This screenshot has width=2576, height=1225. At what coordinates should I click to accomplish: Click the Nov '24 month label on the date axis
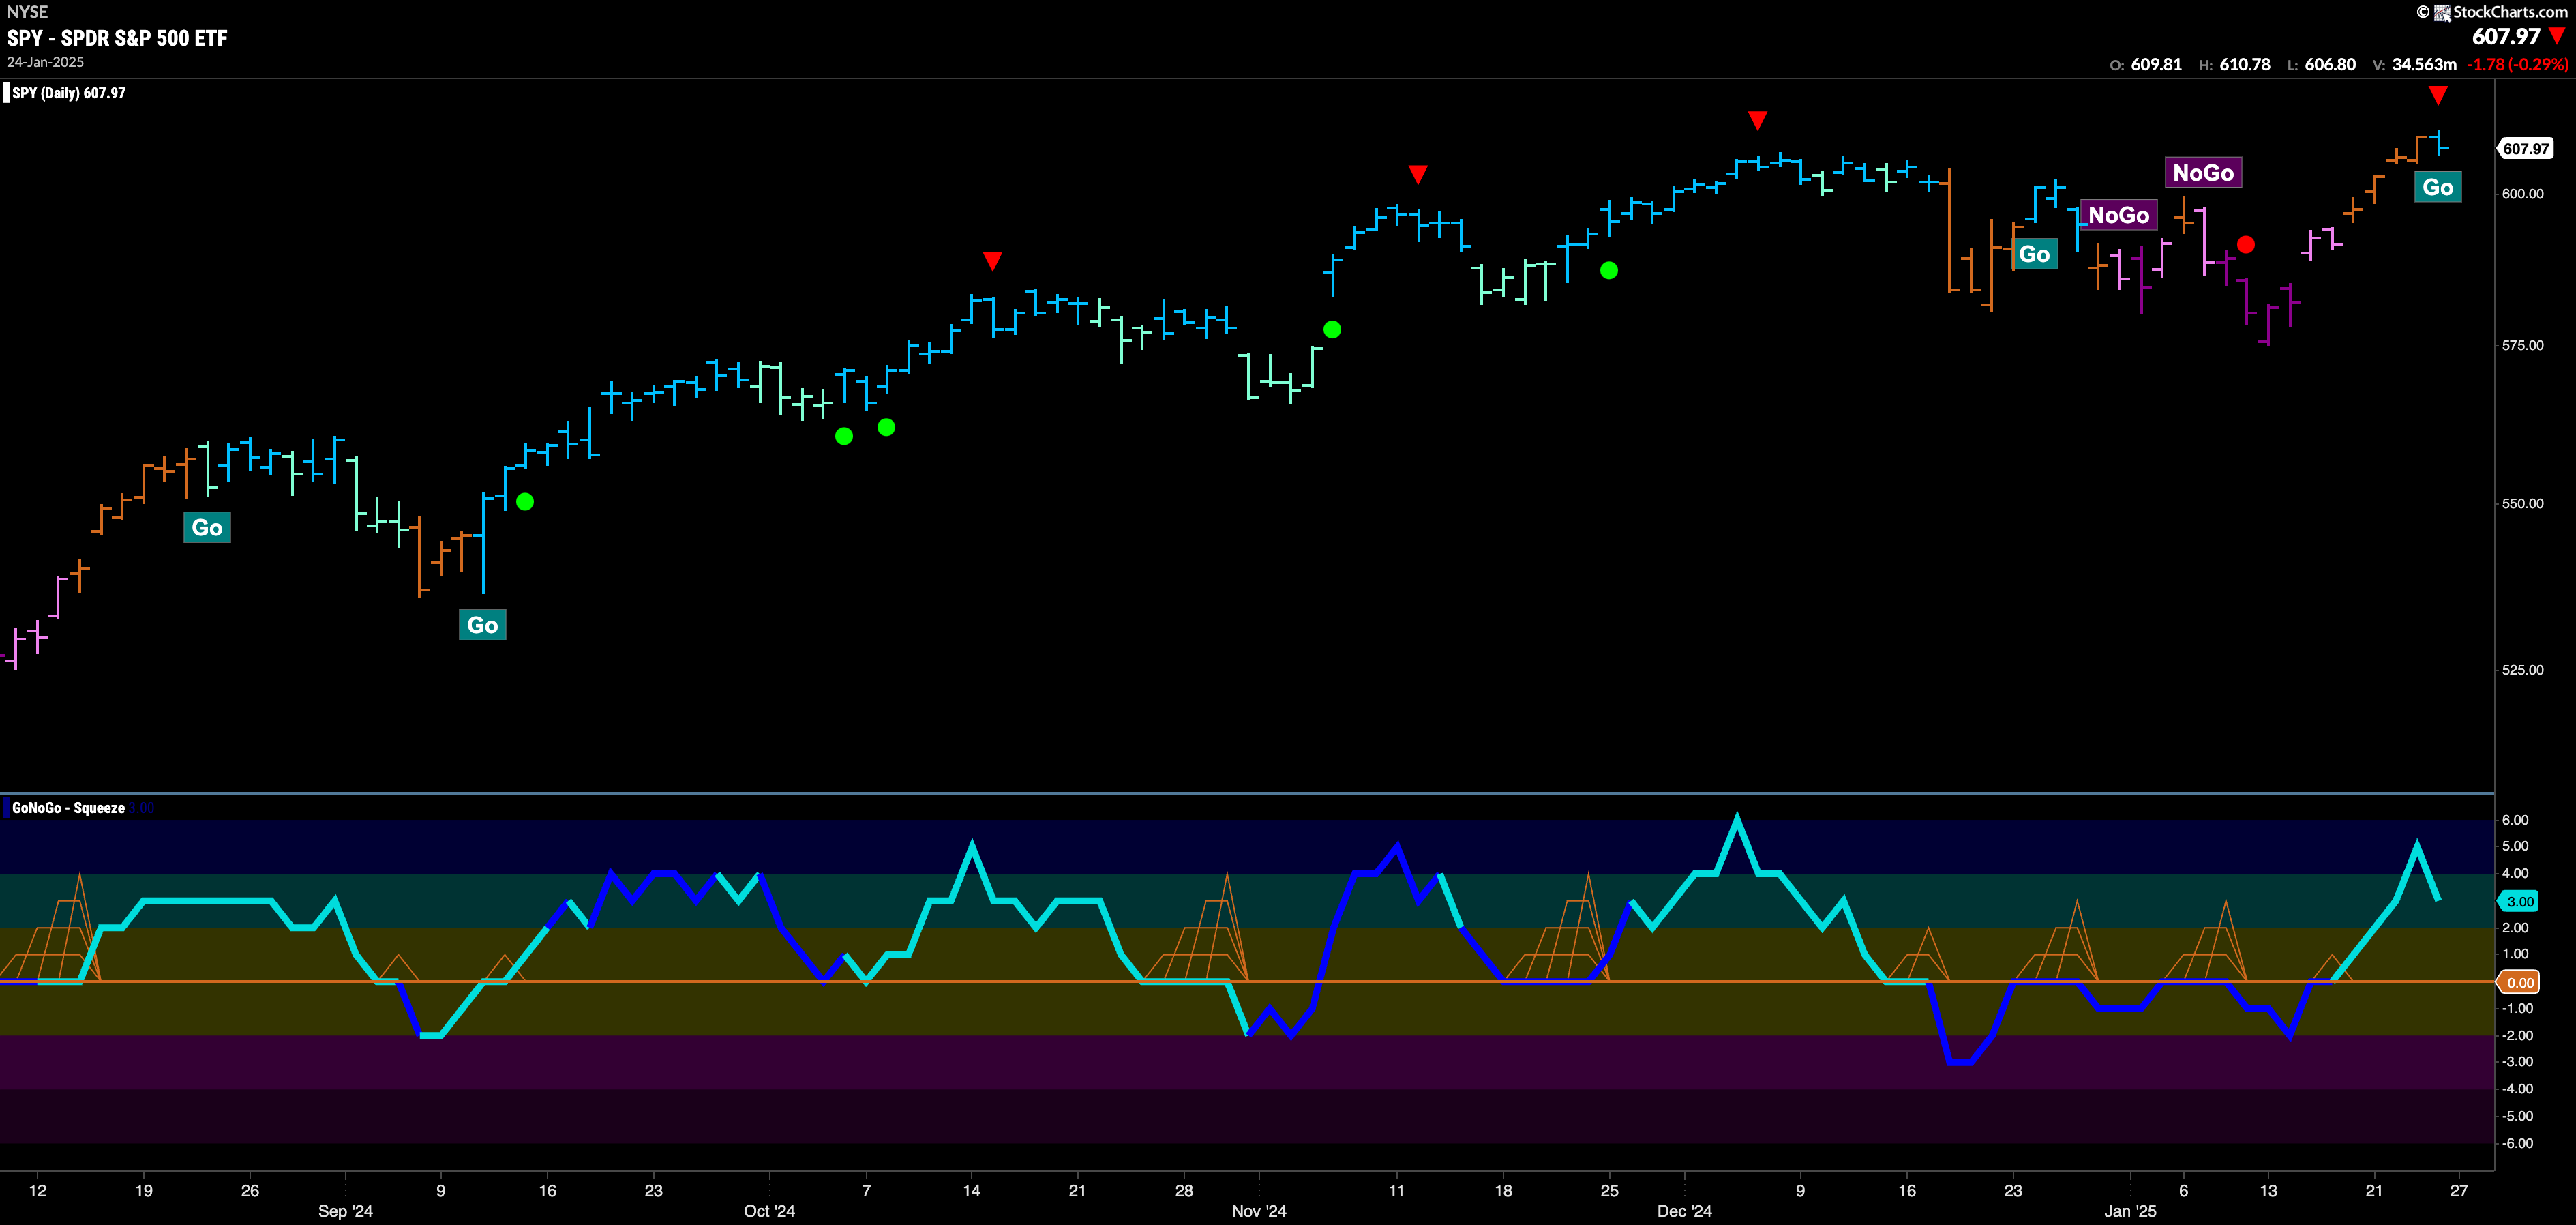(x=1259, y=1211)
